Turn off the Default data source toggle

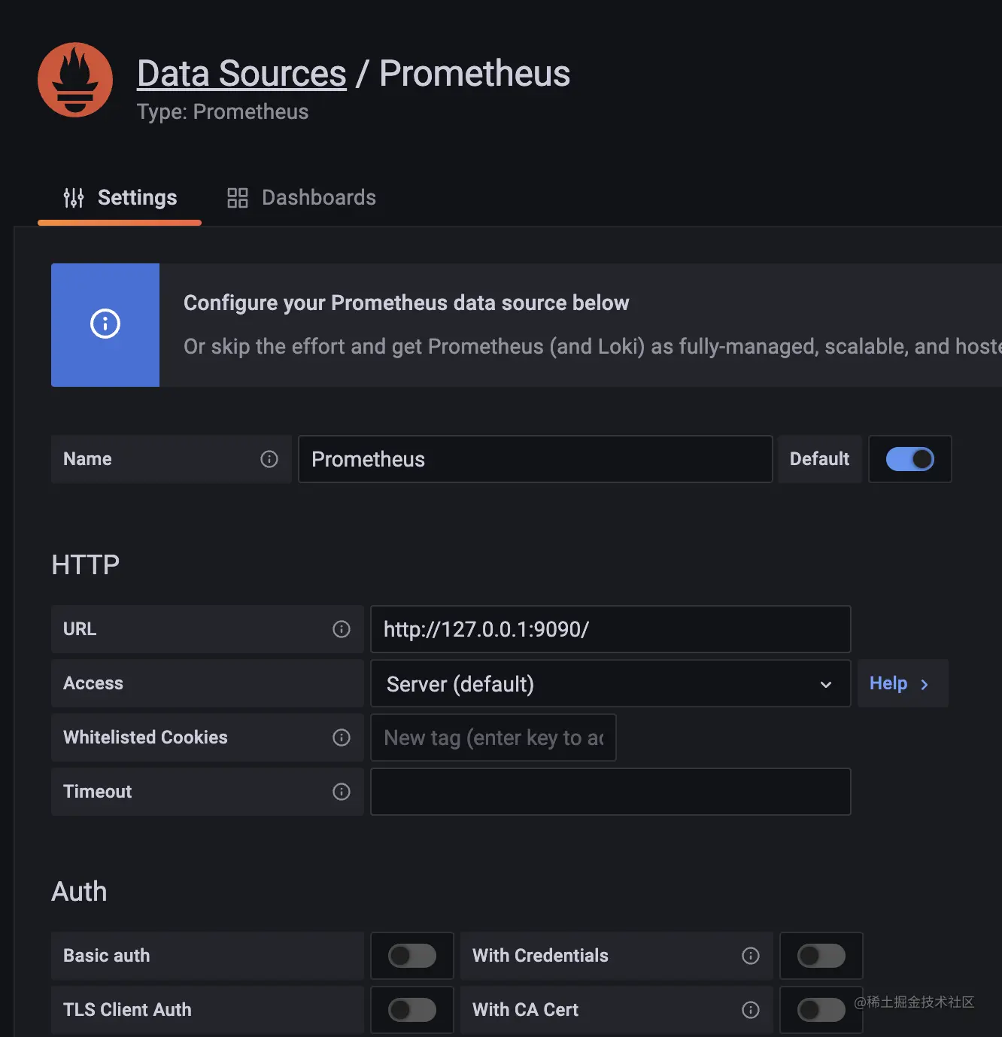coord(909,459)
